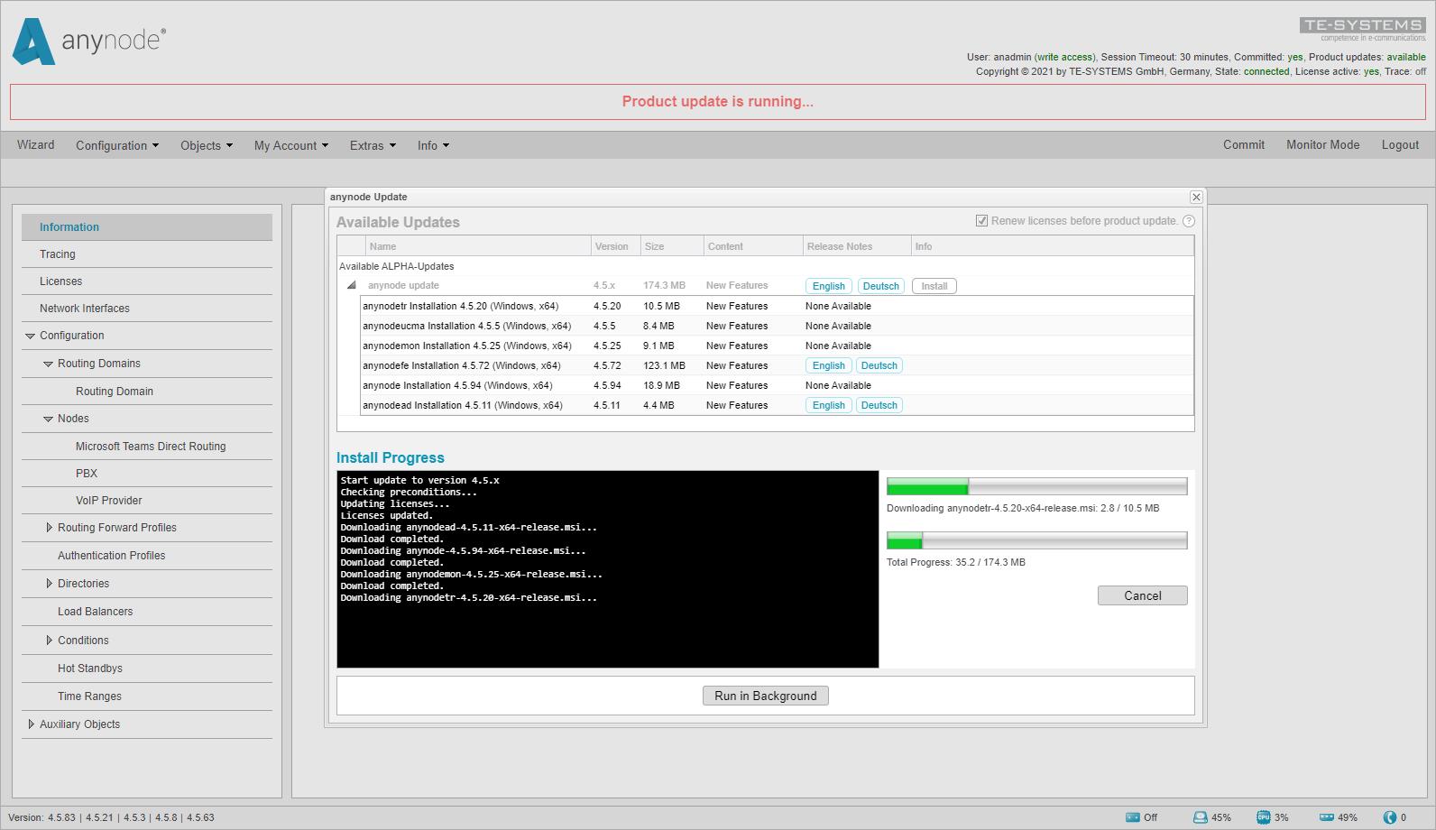The image size is (1436, 830).
Task: Expand Routing Forward Profiles node
Action: click(x=50, y=528)
